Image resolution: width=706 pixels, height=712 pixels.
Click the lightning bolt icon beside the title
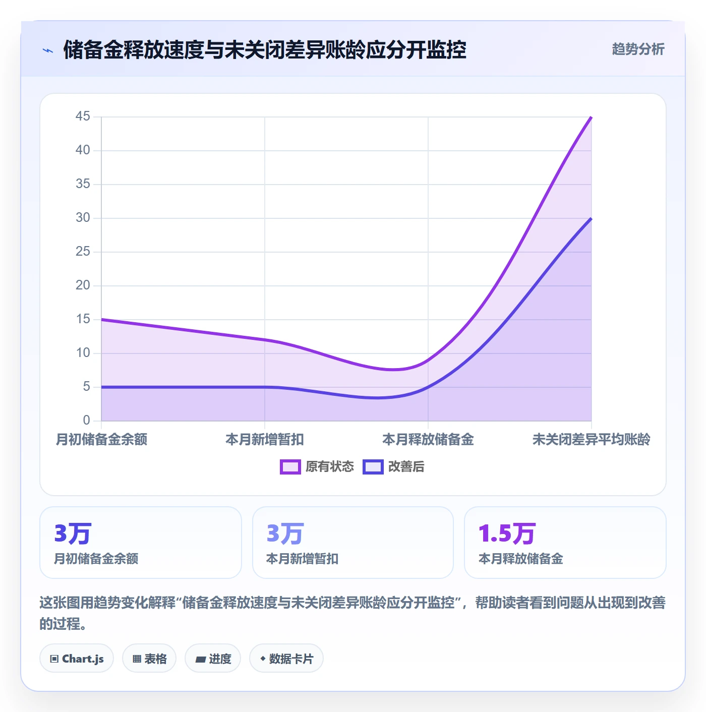(48, 50)
